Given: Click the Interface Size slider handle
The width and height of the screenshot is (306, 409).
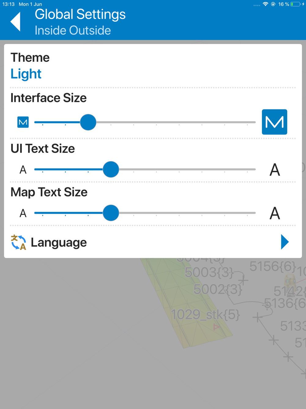Looking at the screenshot, I should 88,122.
